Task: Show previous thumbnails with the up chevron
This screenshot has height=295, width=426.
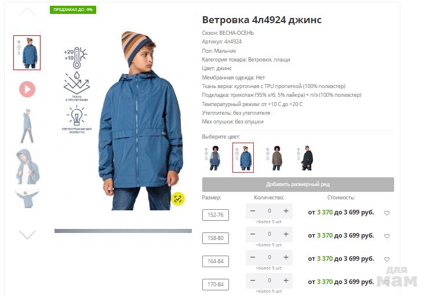Action: (27, 12)
